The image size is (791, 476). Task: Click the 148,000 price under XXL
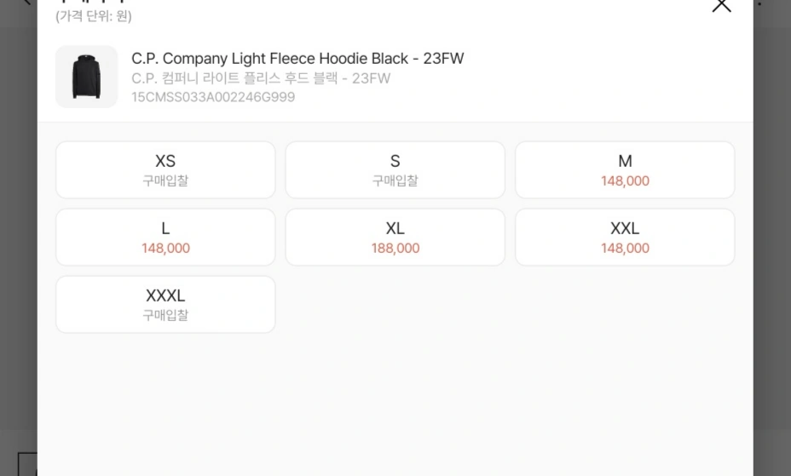(625, 249)
